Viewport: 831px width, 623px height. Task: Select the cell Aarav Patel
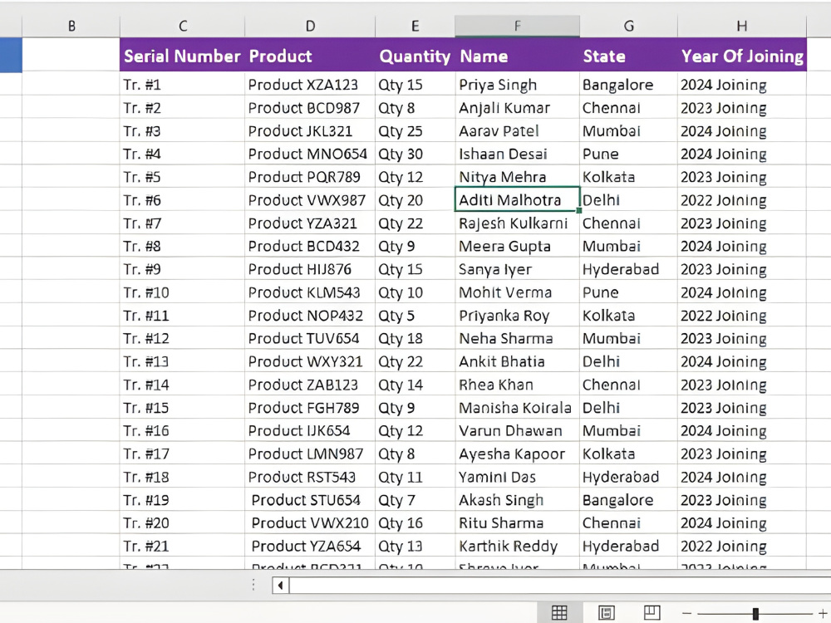pyautogui.click(x=517, y=131)
